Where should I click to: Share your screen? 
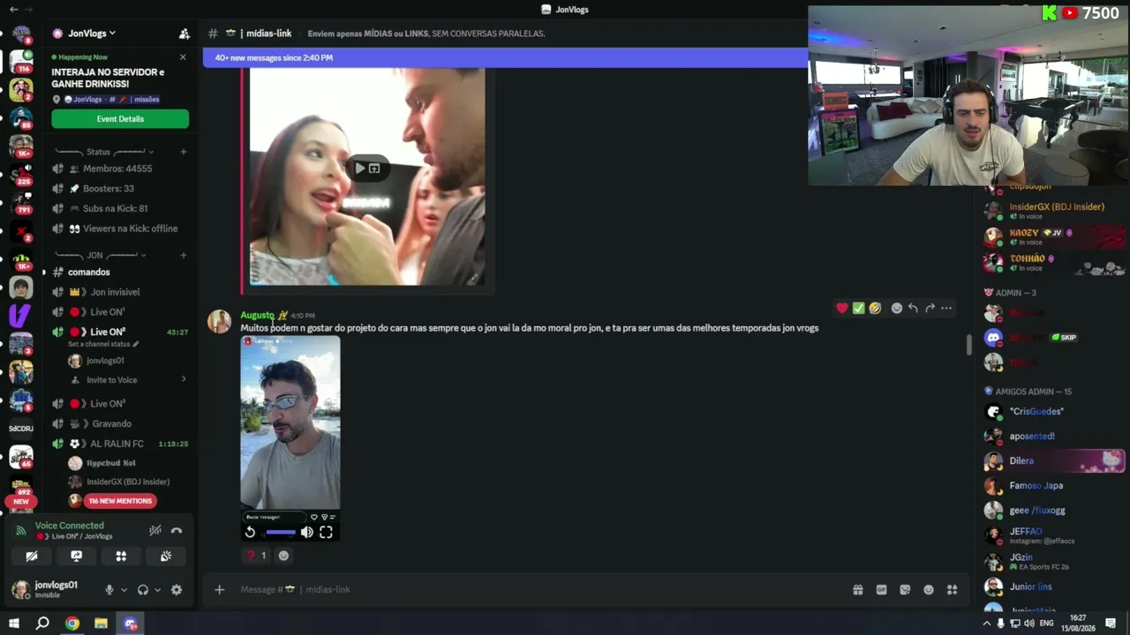click(x=76, y=557)
